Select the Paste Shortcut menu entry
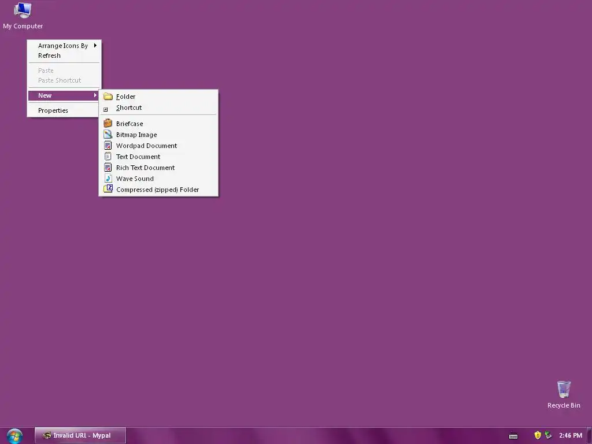 pos(64,80)
